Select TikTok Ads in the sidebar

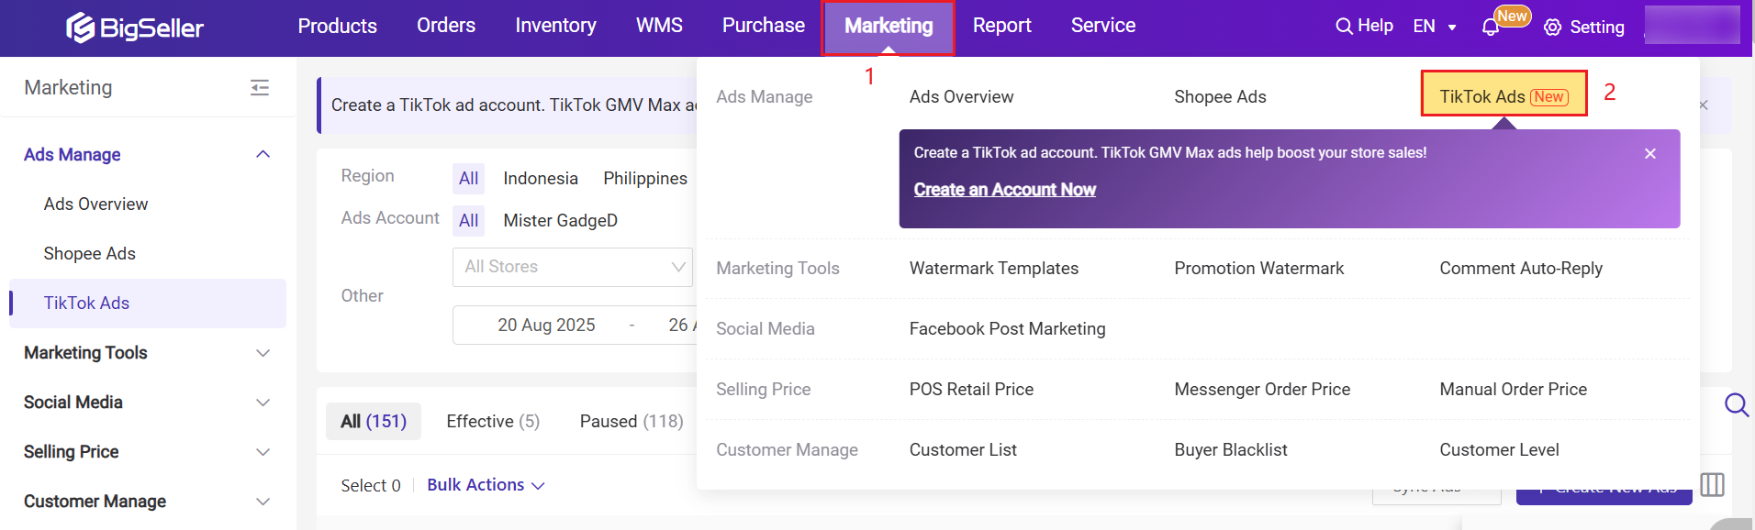148,304
